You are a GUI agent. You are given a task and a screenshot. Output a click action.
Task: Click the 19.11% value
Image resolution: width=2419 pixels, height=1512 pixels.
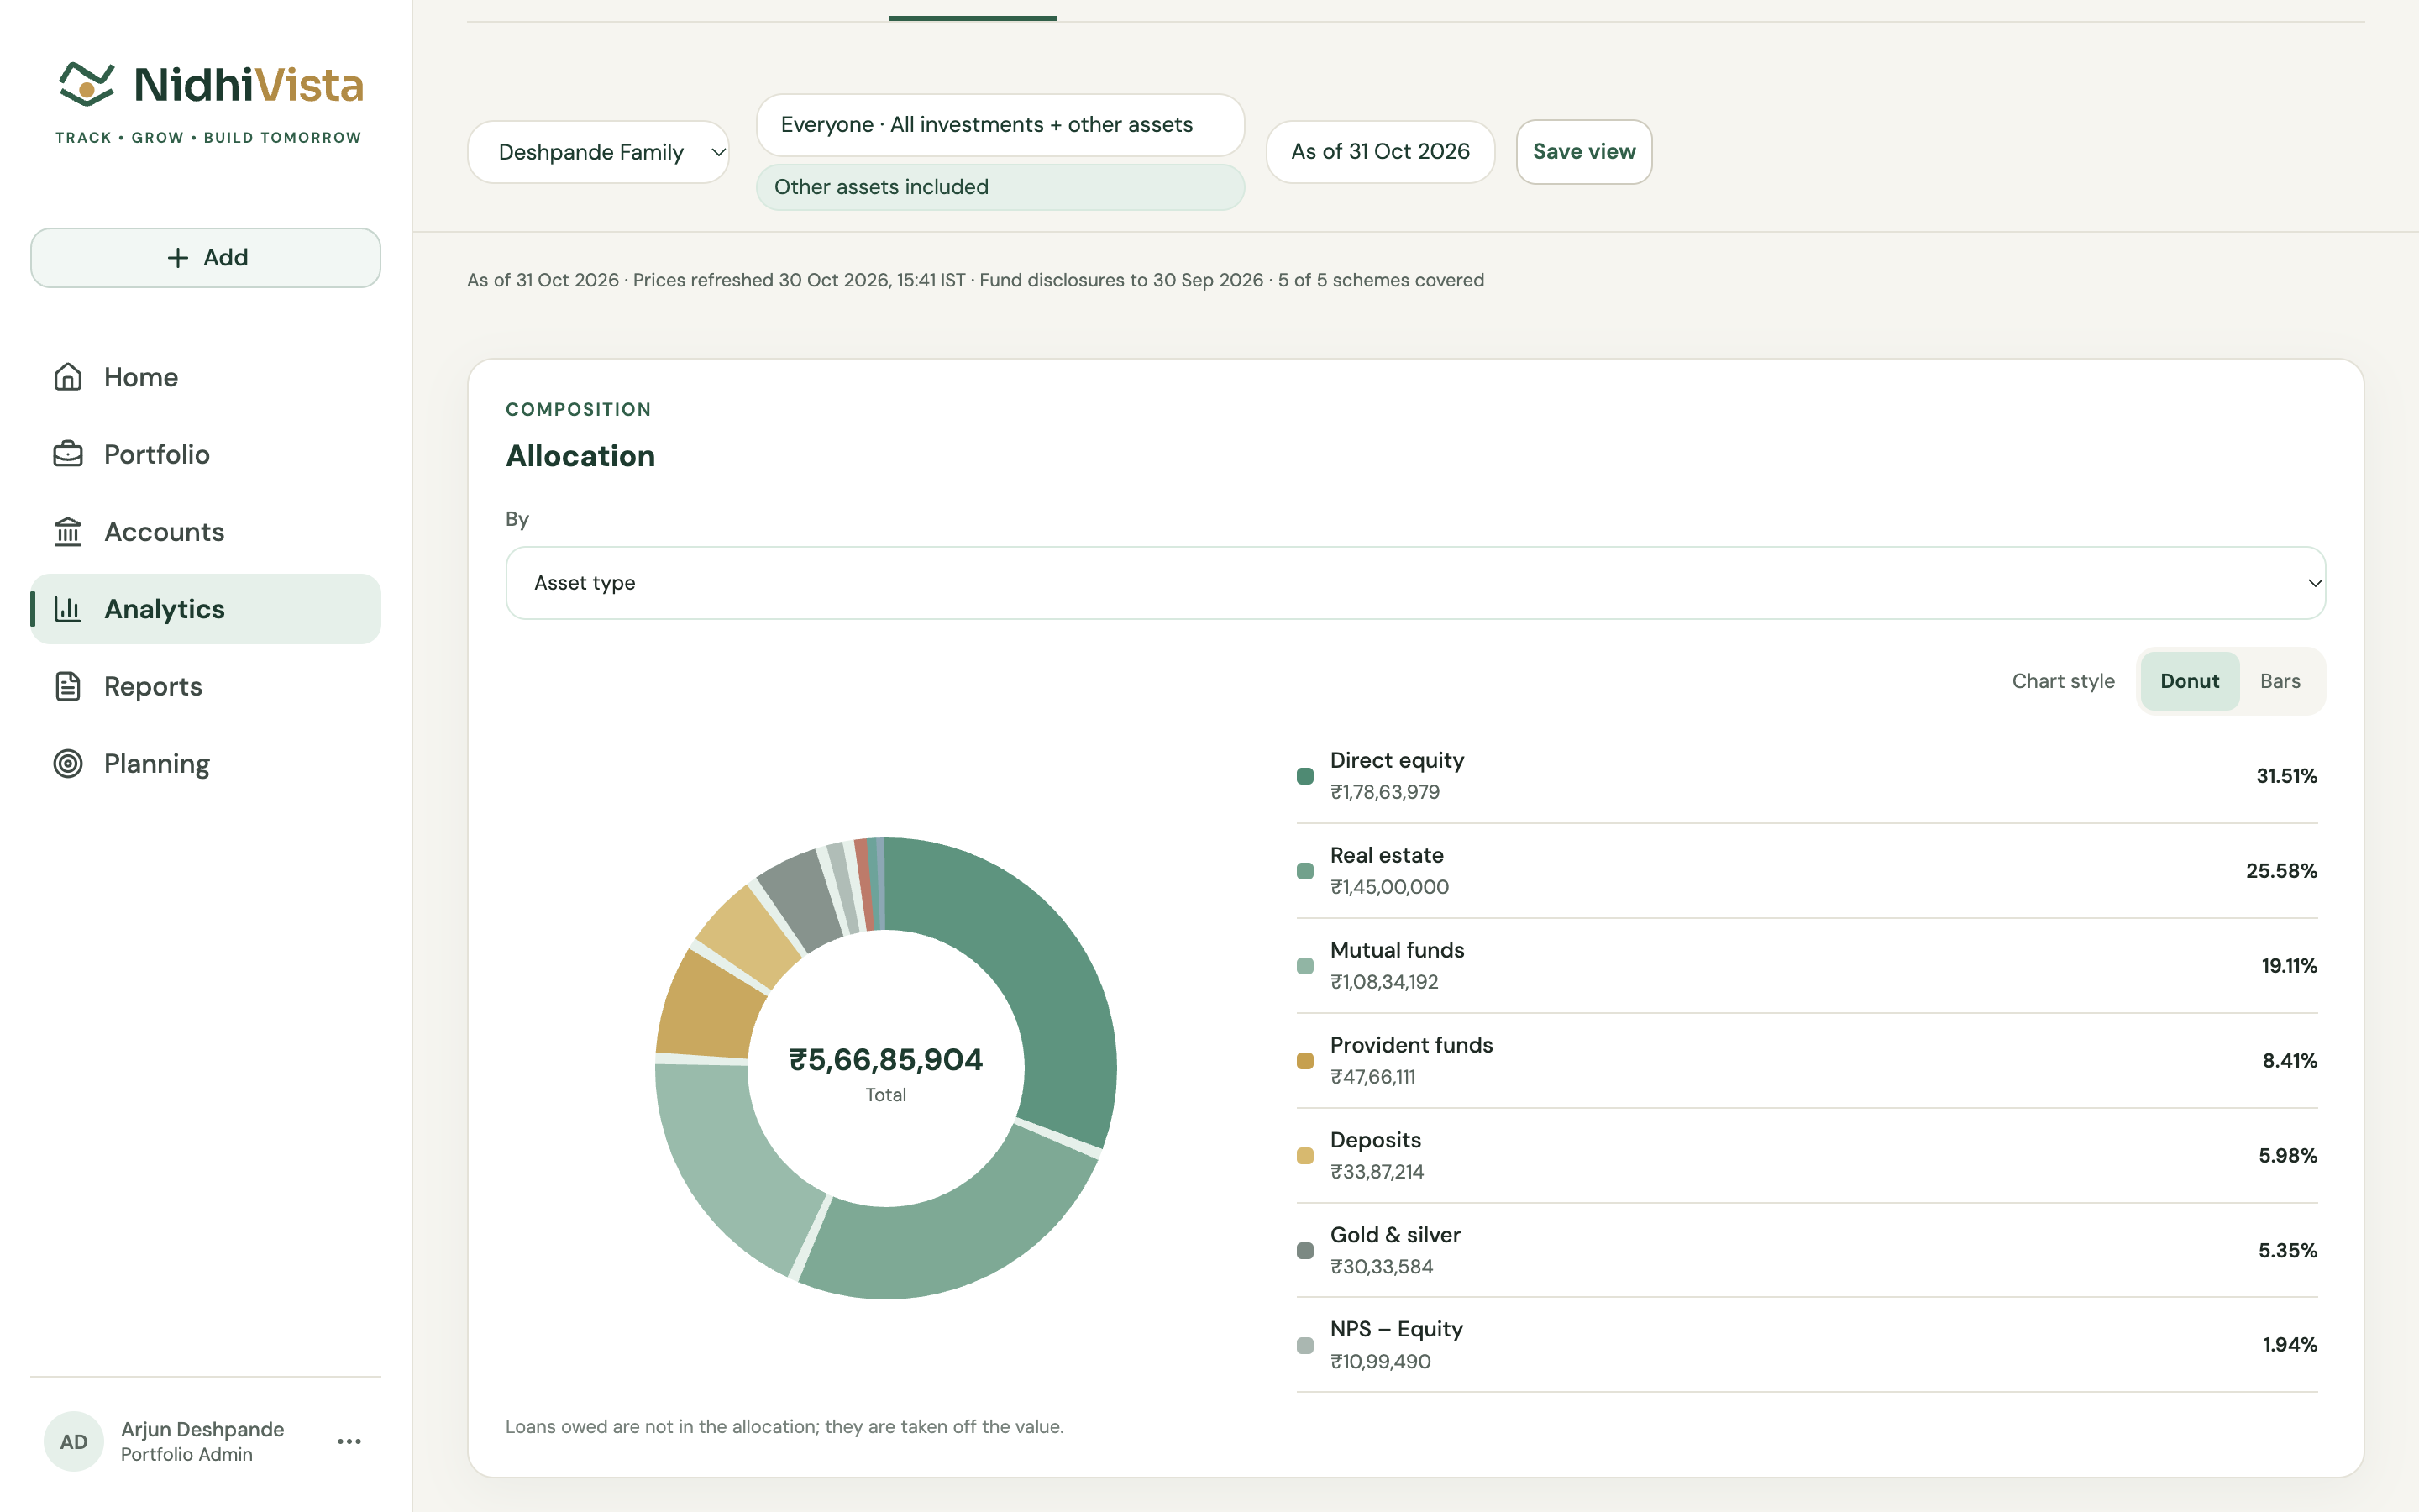2289,966
